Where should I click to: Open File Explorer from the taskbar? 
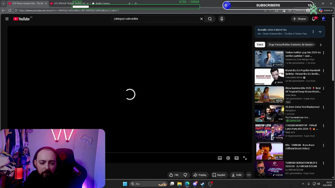click(x=180, y=184)
